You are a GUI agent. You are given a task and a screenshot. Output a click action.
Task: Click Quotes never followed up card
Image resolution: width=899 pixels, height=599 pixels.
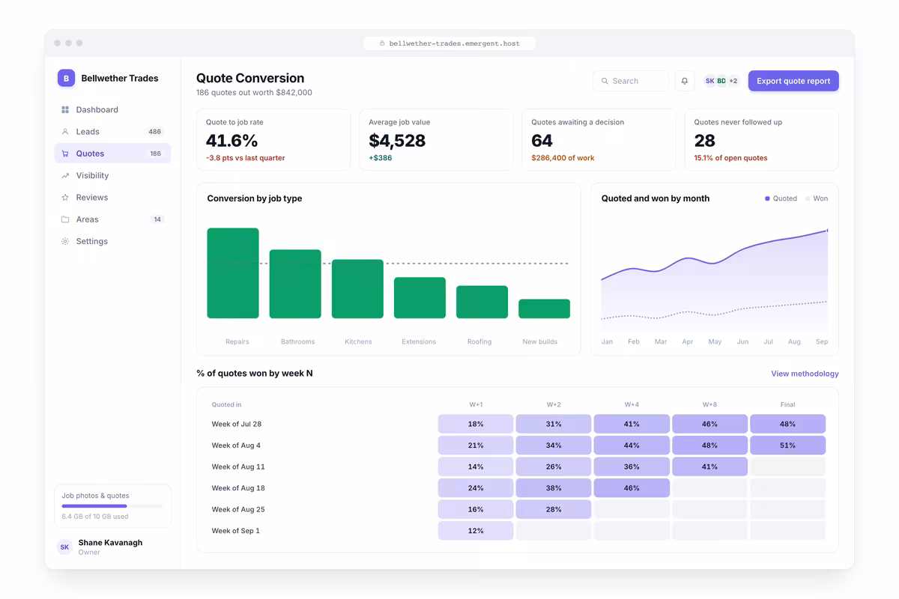[x=762, y=140]
